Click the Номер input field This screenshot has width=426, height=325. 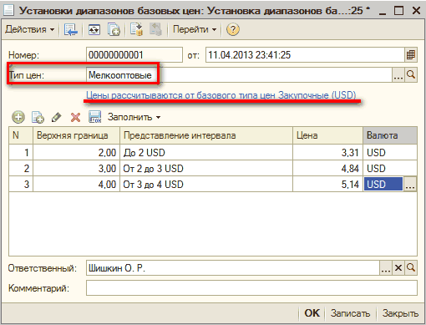point(134,55)
